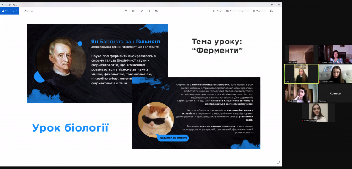The image size is (352, 169).
Task: Select Софія's video tile at the bottom
Action: [x=318, y=113]
